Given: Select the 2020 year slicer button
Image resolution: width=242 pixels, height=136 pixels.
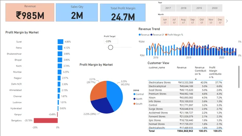Looking at the screenshot, I should (x=214, y=8).
